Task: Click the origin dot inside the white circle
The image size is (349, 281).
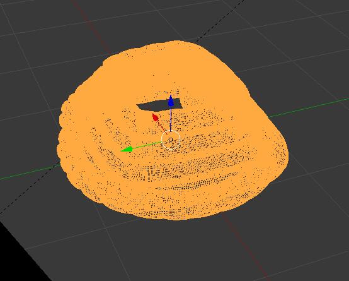Action: pyautogui.click(x=171, y=140)
